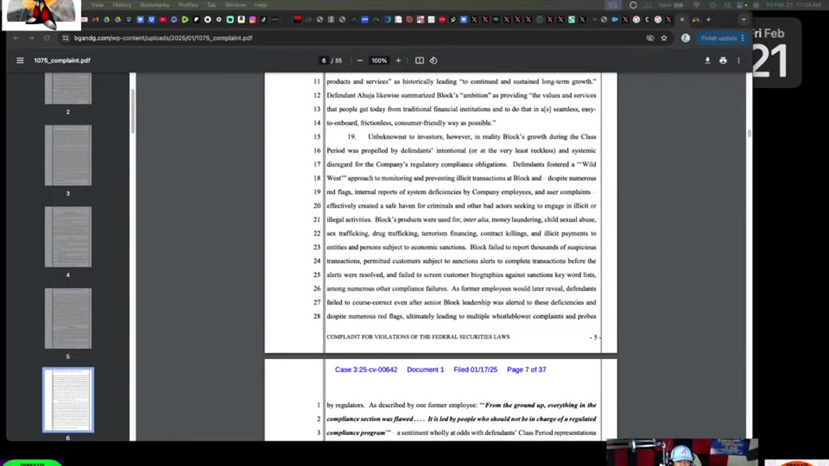Click the zoom in plus button
This screenshot has height=466, width=829.
398,60
